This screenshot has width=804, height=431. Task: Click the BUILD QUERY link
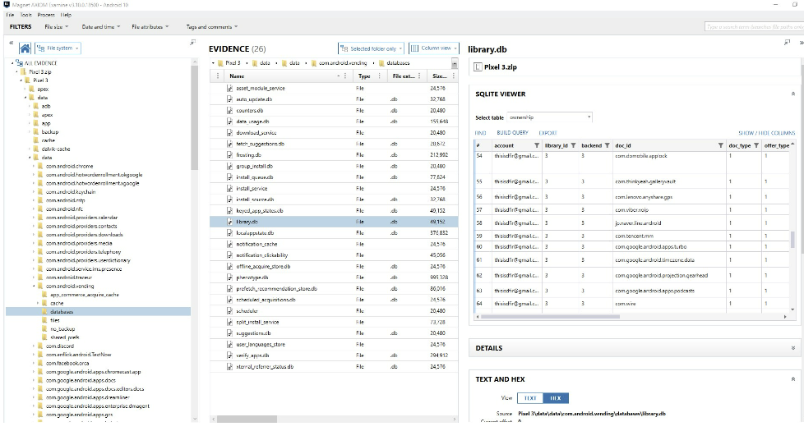click(512, 132)
